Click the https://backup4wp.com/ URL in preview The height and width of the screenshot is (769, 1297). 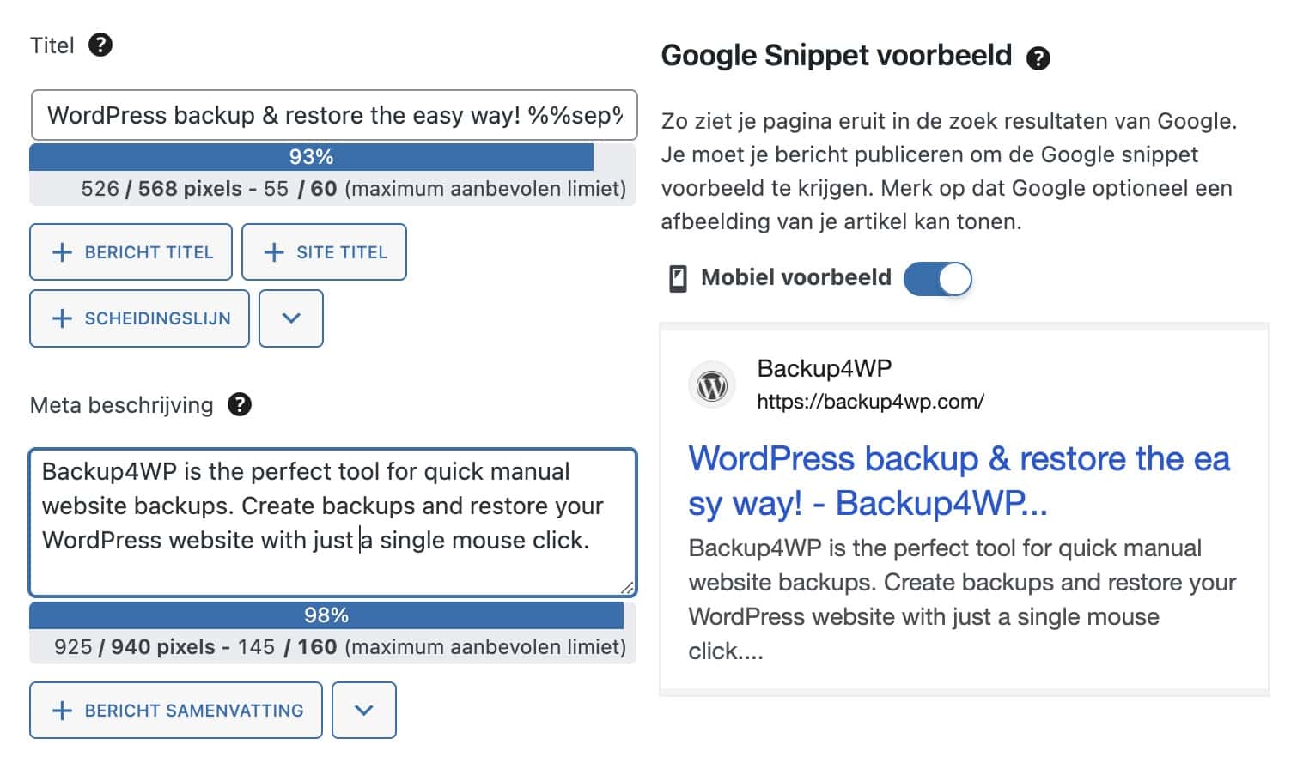(x=870, y=402)
